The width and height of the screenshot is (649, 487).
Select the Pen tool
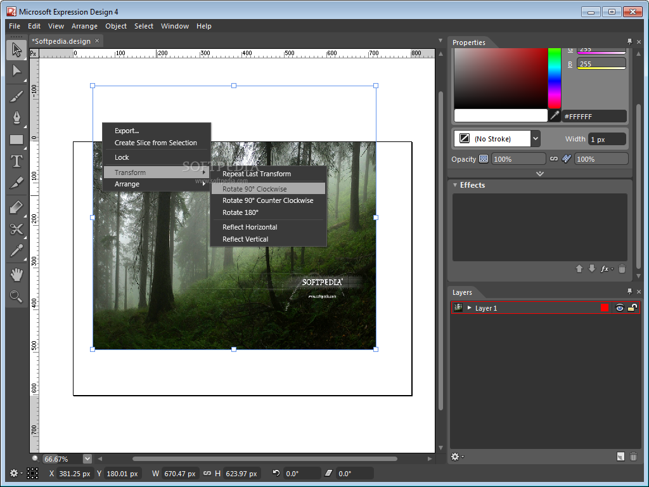16,117
